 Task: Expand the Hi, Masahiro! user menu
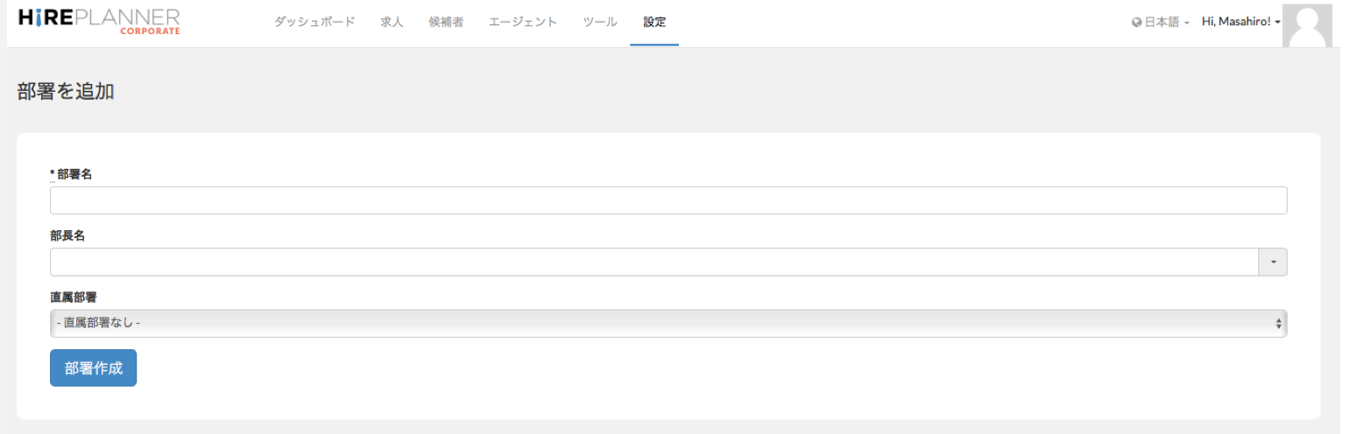[1240, 22]
